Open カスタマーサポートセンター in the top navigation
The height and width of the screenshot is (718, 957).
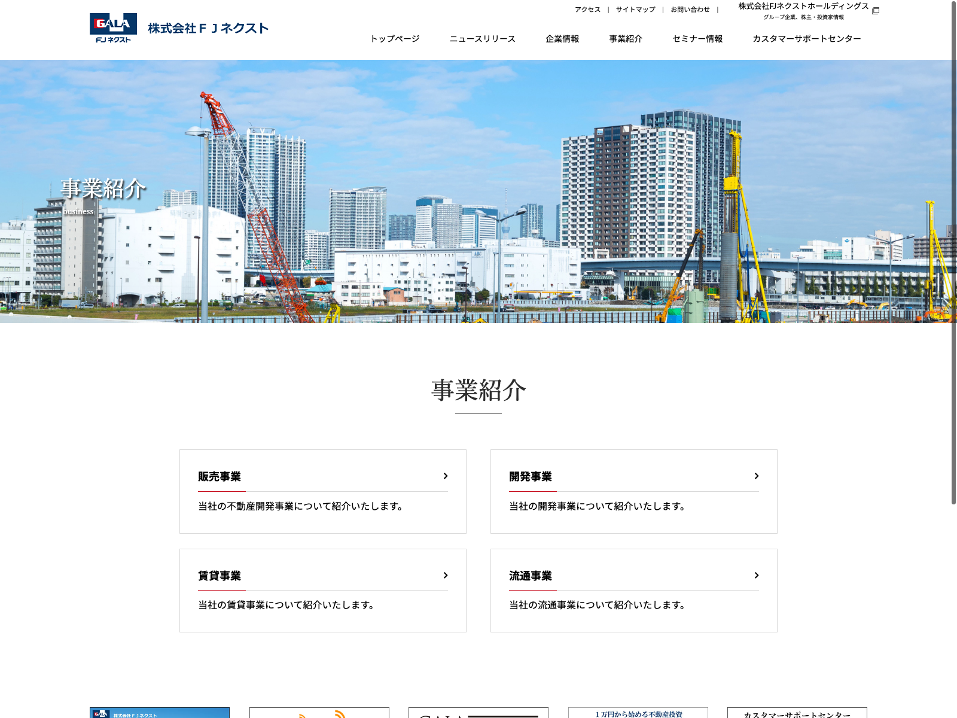[x=806, y=39]
